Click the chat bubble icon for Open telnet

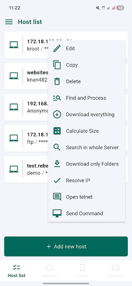click(57, 197)
